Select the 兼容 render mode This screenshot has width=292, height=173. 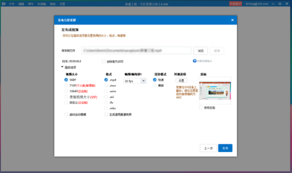pos(155,86)
